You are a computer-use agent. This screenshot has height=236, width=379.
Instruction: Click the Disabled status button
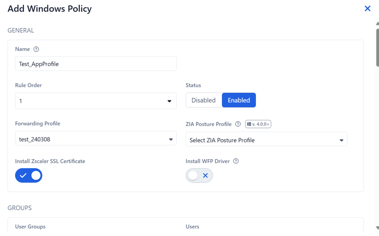pyautogui.click(x=203, y=100)
